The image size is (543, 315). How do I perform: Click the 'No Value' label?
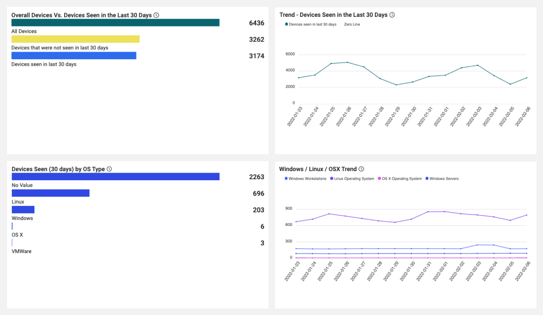tap(22, 185)
